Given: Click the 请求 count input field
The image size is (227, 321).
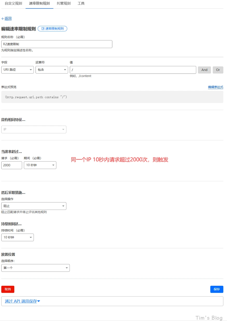Looking at the screenshot, I should (x=11, y=165).
